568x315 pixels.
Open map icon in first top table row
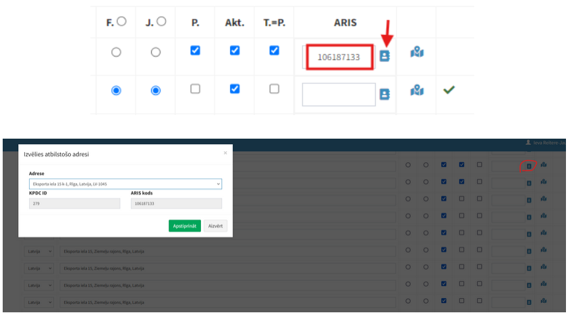coord(417,53)
